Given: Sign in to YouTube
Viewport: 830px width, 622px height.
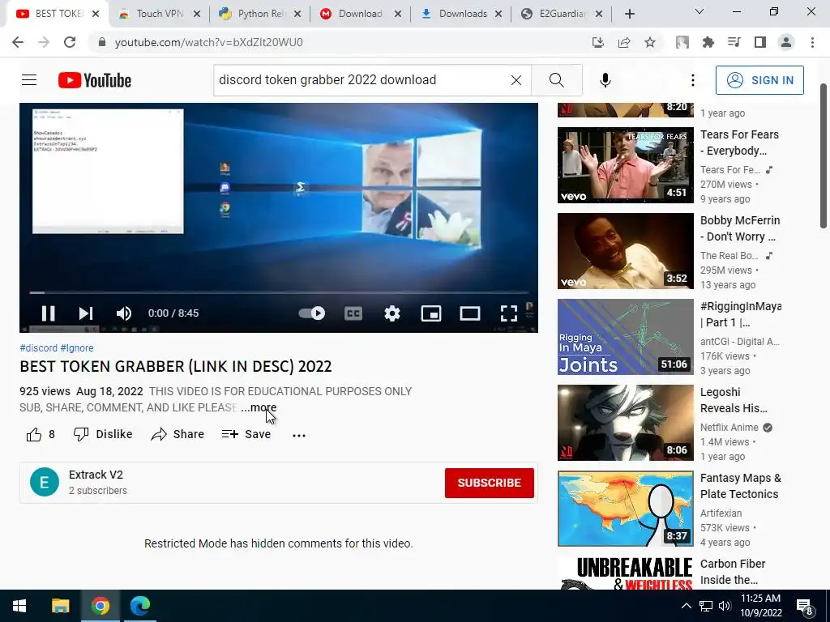Looking at the screenshot, I should pos(759,80).
